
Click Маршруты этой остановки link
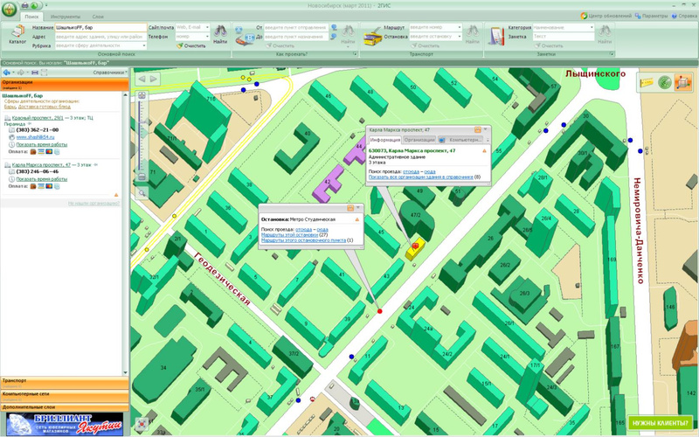(x=289, y=234)
